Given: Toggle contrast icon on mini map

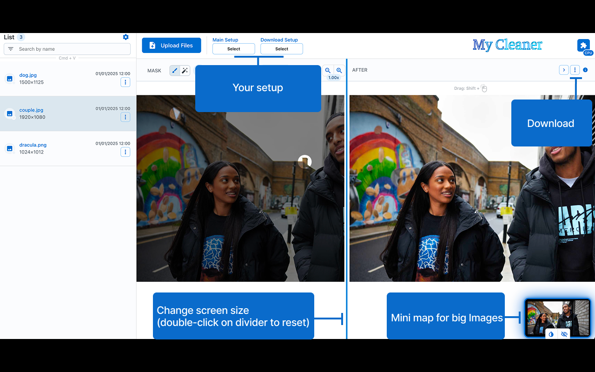Looking at the screenshot, I should 551,334.
